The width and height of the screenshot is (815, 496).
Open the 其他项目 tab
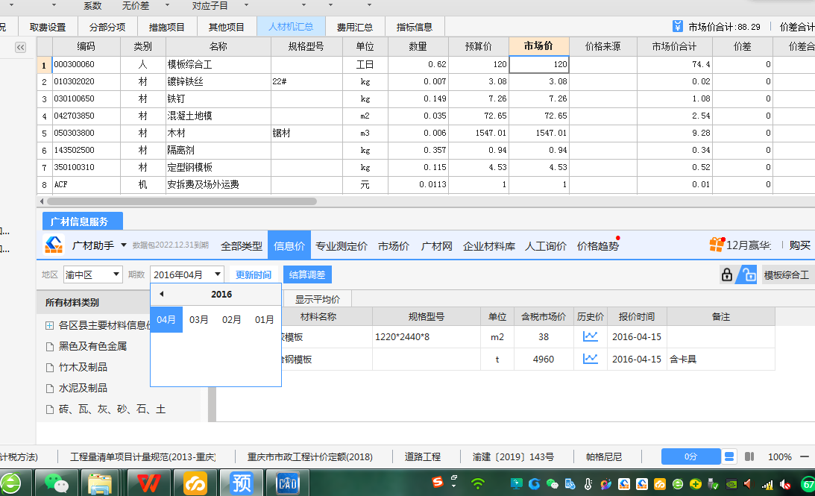(x=226, y=27)
